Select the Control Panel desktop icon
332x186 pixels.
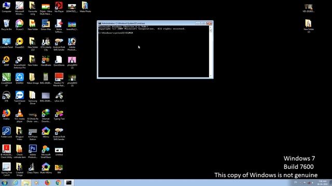tap(6, 43)
